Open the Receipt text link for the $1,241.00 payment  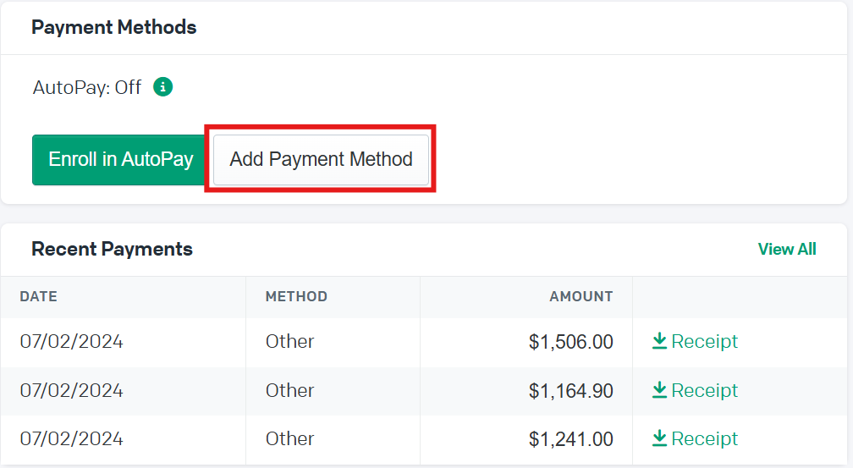704,438
